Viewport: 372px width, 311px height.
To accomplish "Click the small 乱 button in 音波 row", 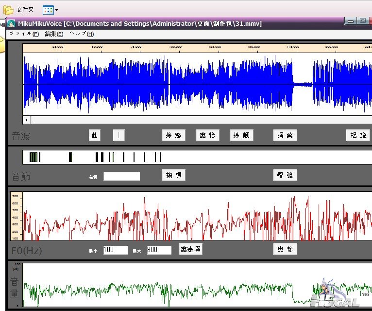I will coord(94,135).
